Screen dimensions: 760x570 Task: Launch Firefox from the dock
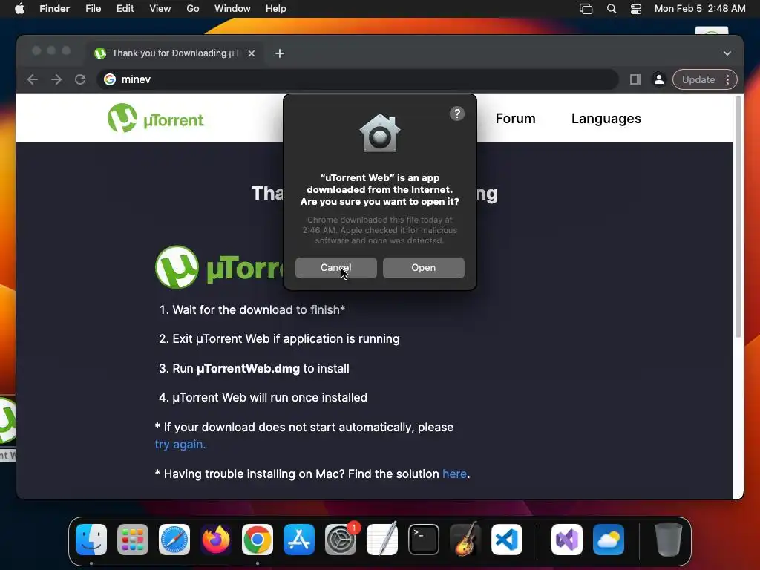click(216, 540)
